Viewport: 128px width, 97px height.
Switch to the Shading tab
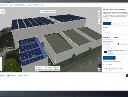pyautogui.click(x=116, y=38)
